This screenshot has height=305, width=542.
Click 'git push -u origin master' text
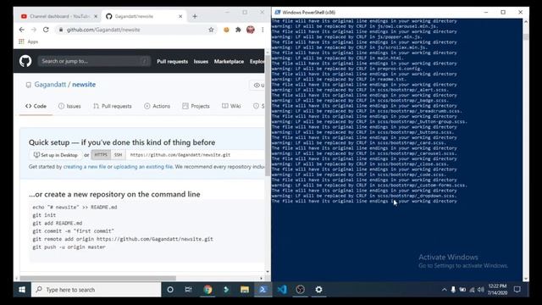[69, 247]
